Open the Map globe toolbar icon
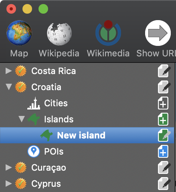The height and width of the screenshot is (192, 176). pos(19,33)
